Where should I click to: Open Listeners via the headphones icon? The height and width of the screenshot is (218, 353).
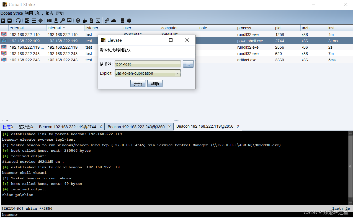pos(18,20)
